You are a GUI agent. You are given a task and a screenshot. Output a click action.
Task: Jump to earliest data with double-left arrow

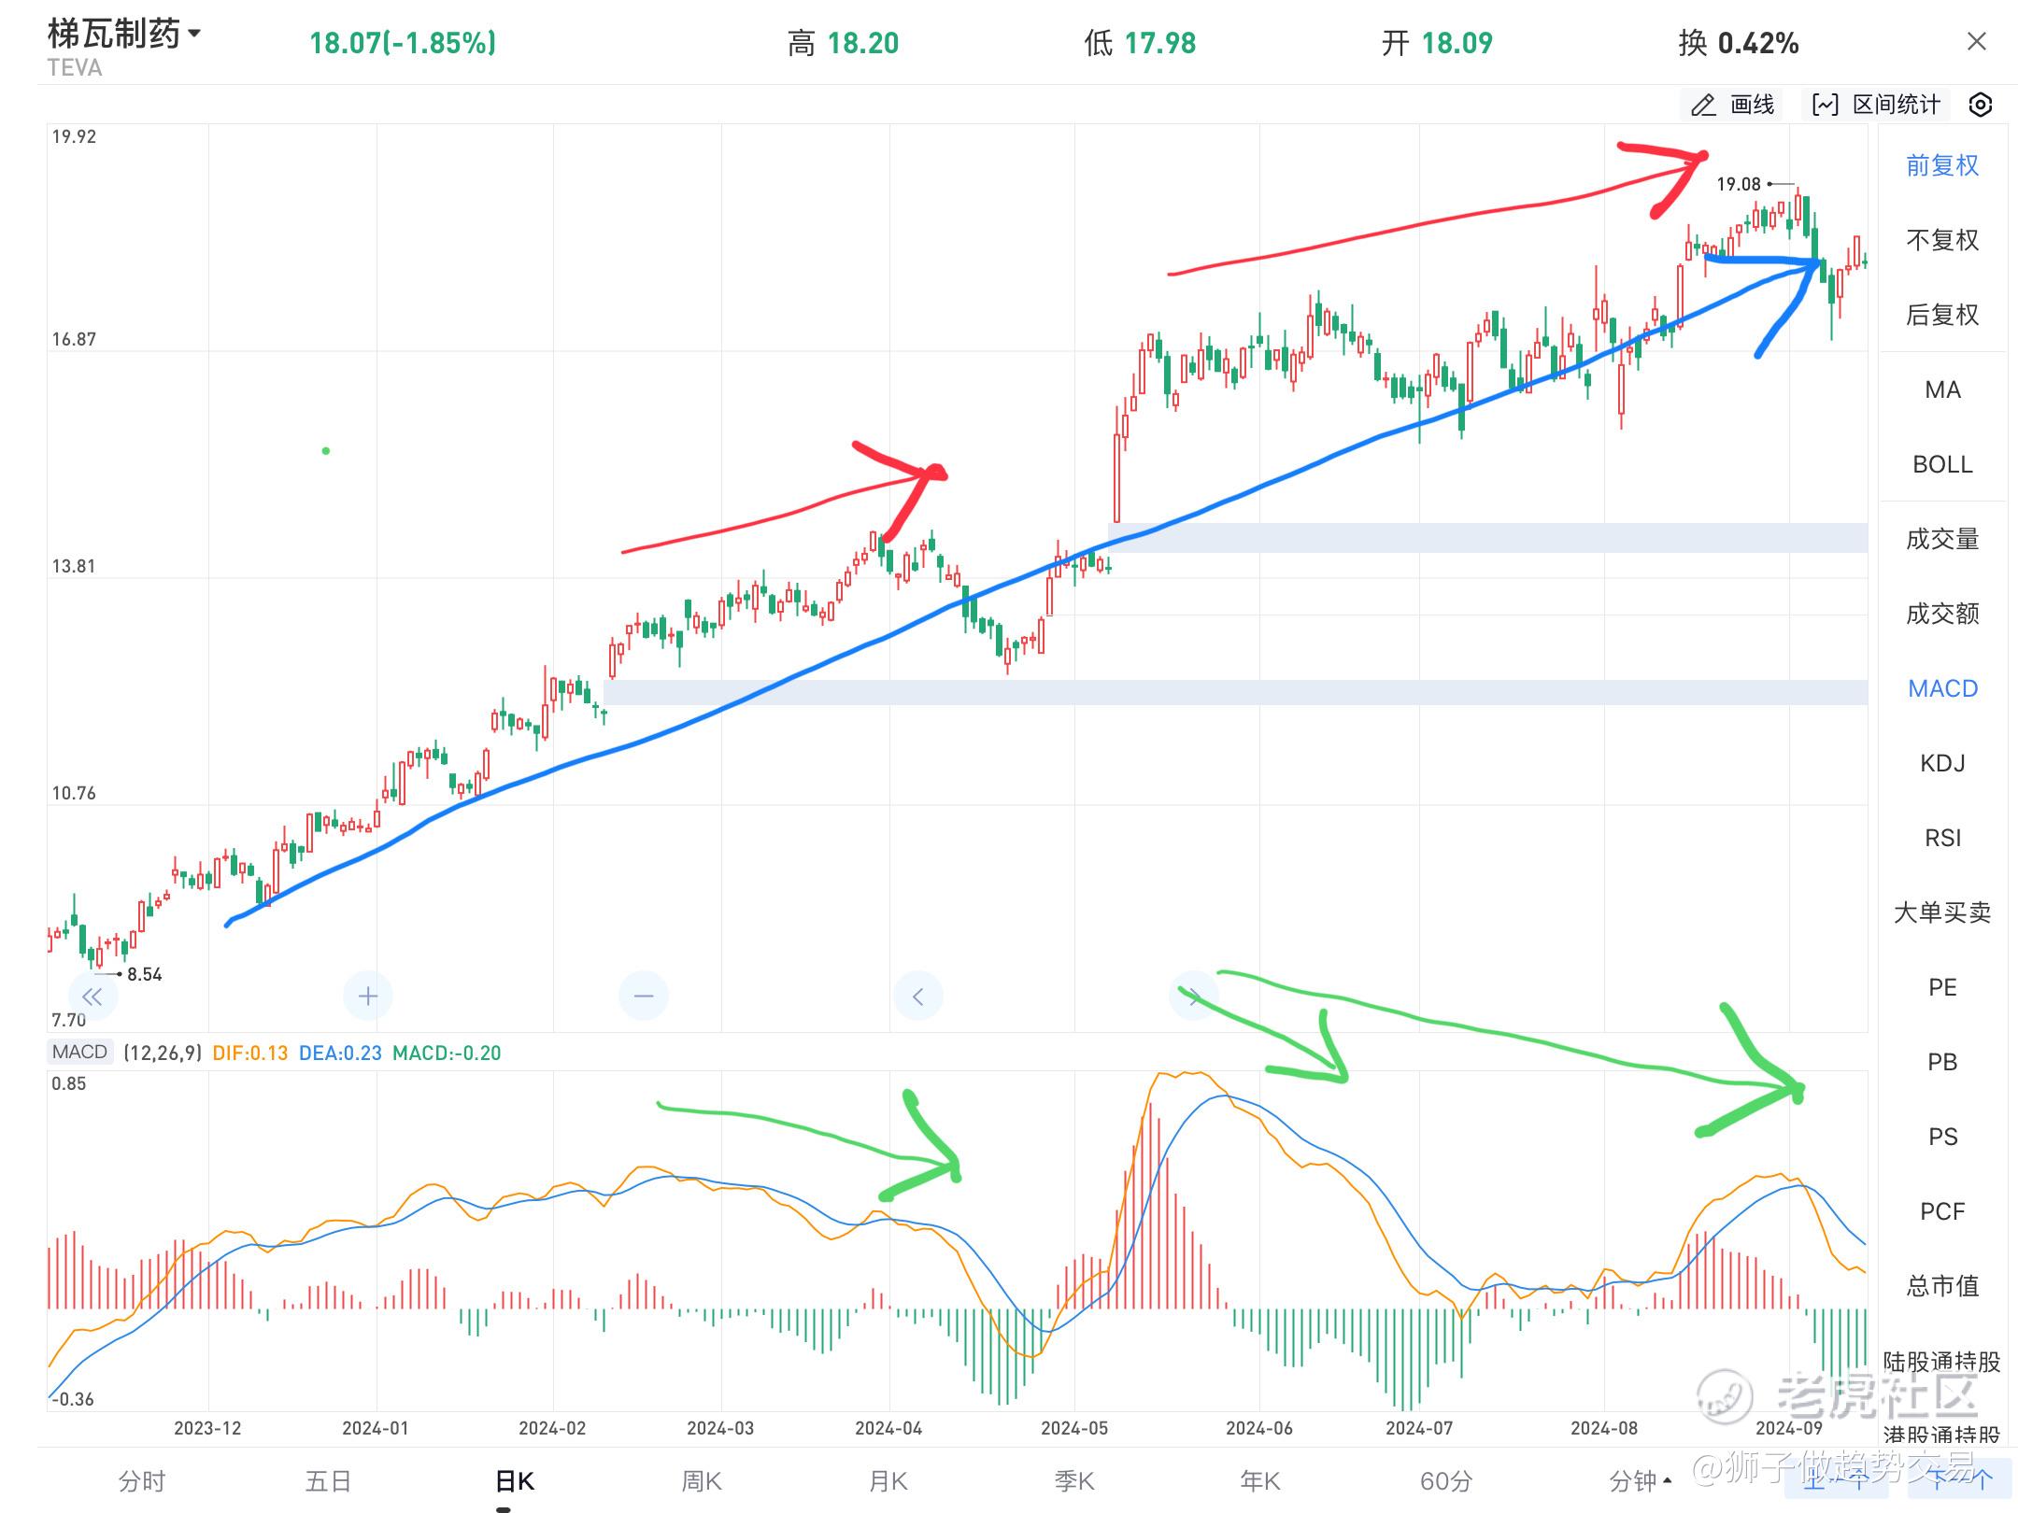pos(92,996)
